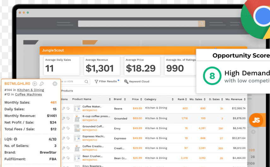Open settings gear in the product popup

(55, 84)
